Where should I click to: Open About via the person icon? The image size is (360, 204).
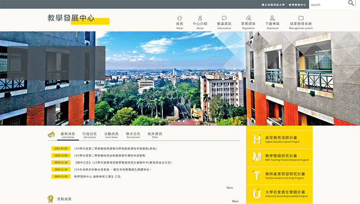tap(200, 18)
